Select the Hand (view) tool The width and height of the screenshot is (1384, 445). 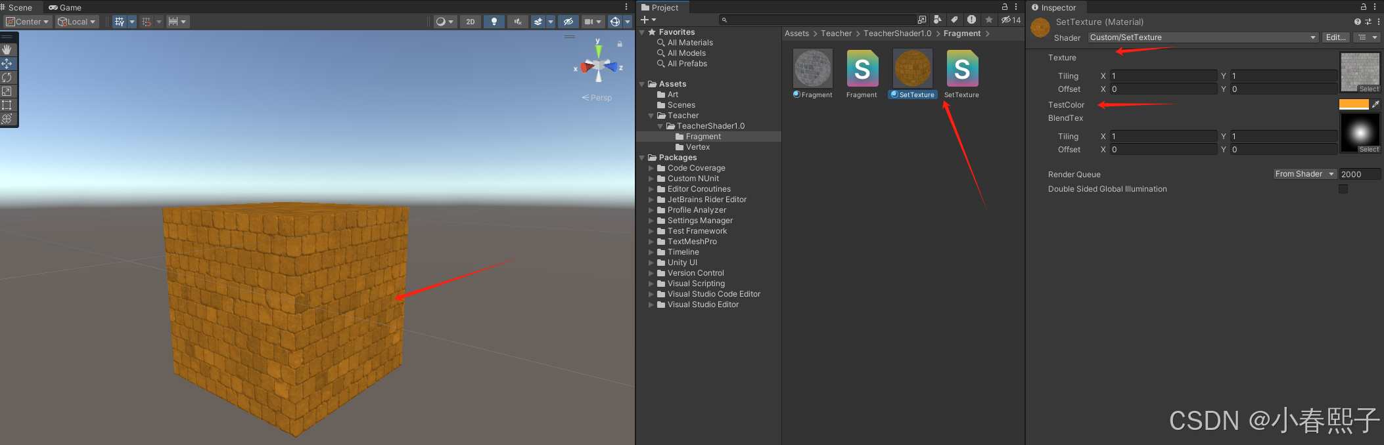pyautogui.click(x=7, y=50)
